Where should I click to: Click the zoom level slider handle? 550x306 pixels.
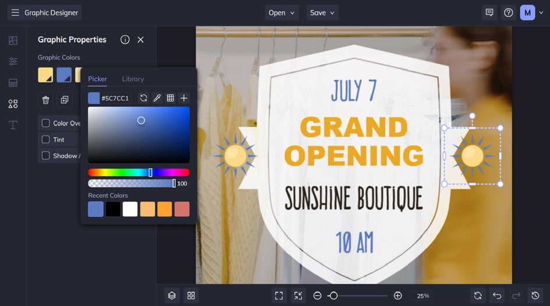click(334, 296)
